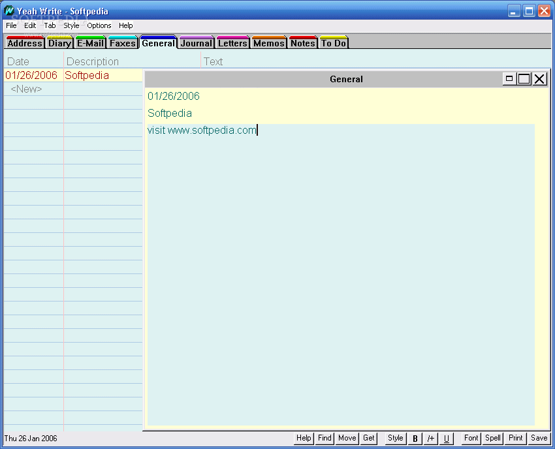The height and width of the screenshot is (449, 555).
Task: Click the Style button in bottom toolbar
Action: click(396, 439)
